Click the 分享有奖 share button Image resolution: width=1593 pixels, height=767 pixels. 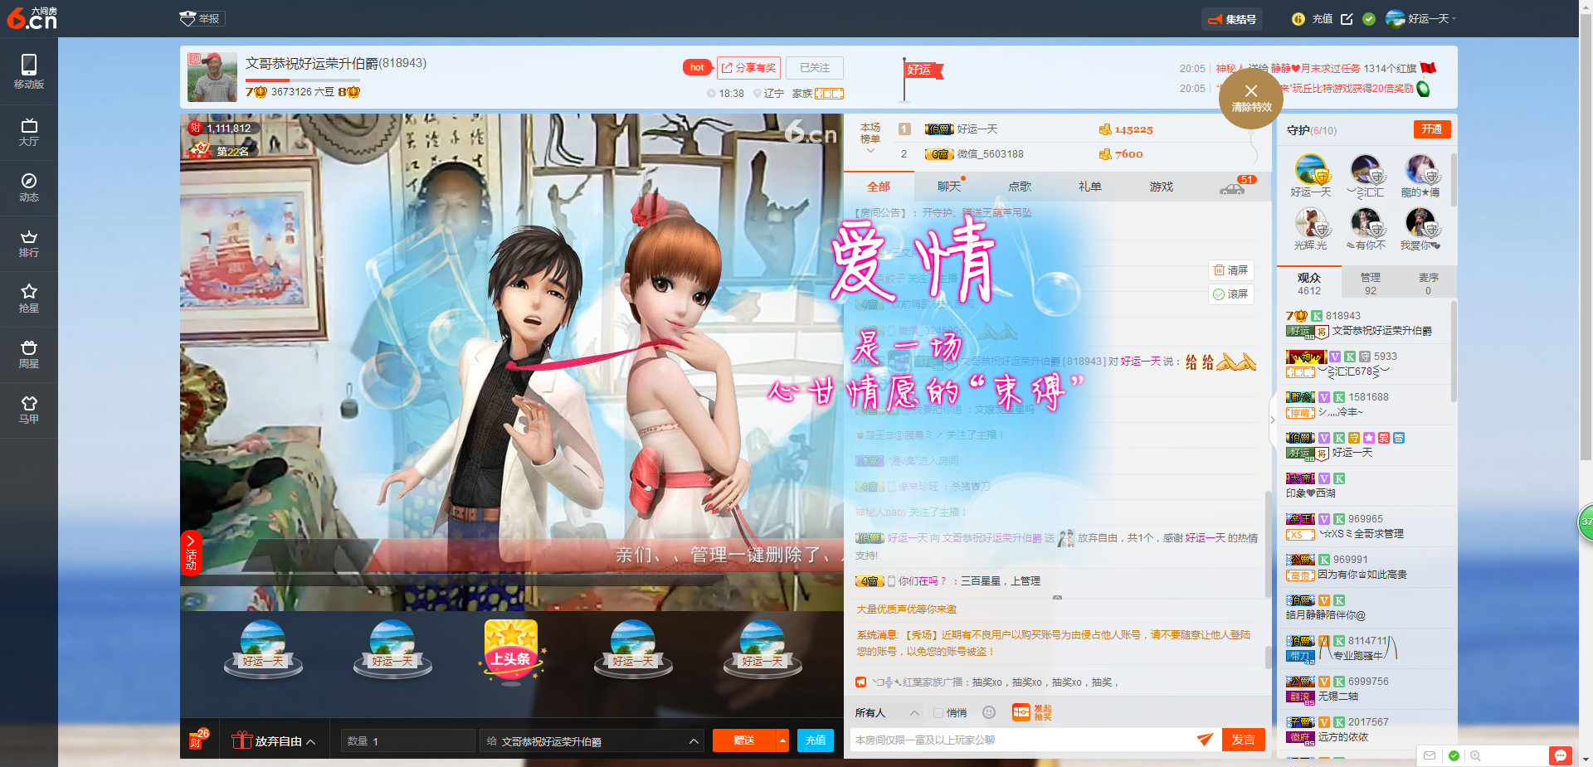(748, 68)
